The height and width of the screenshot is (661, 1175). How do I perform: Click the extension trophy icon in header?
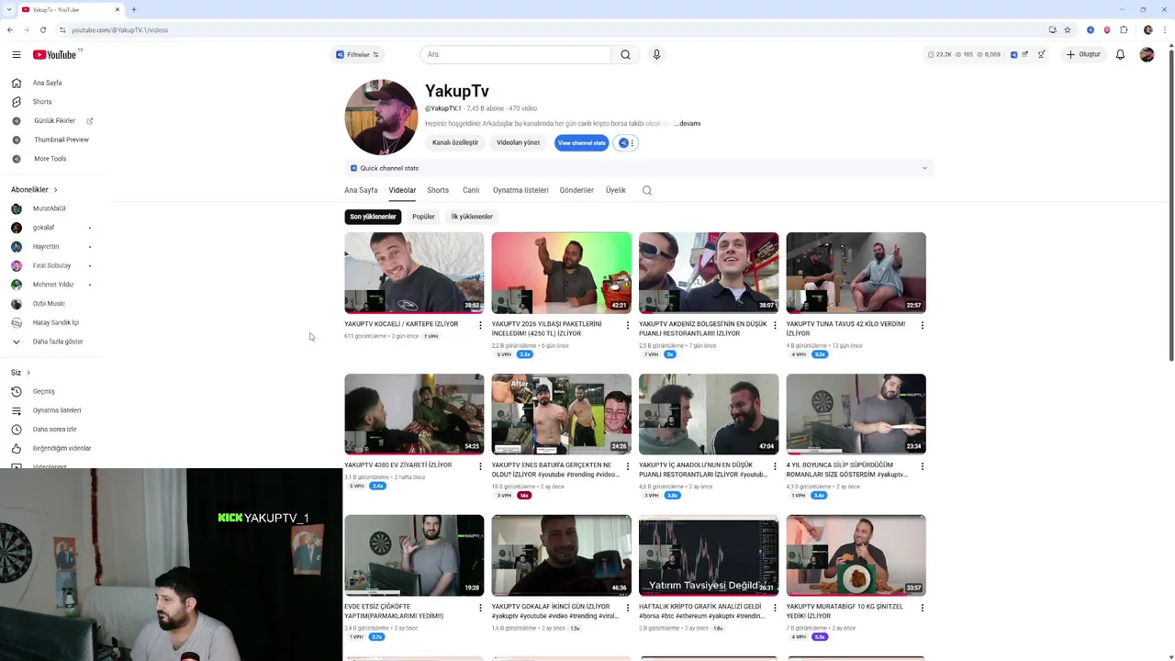pos(1041,55)
